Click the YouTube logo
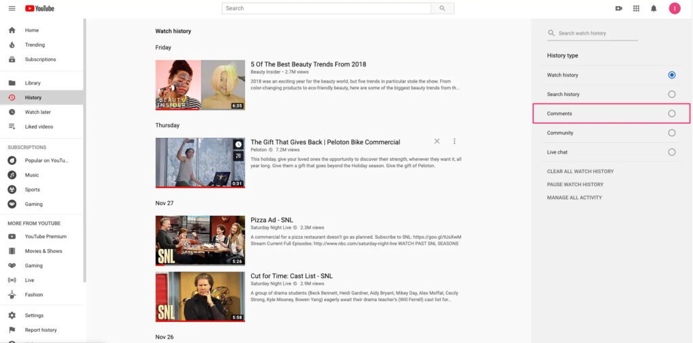 (x=40, y=8)
